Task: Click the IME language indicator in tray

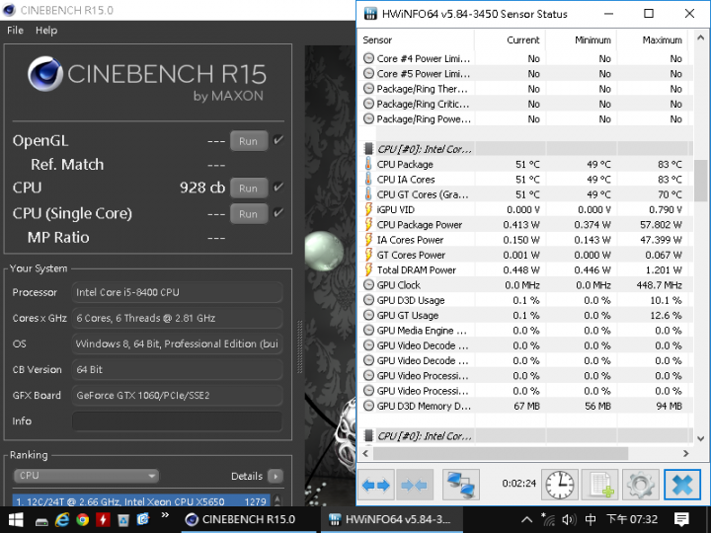Action: (x=591, y=519)
